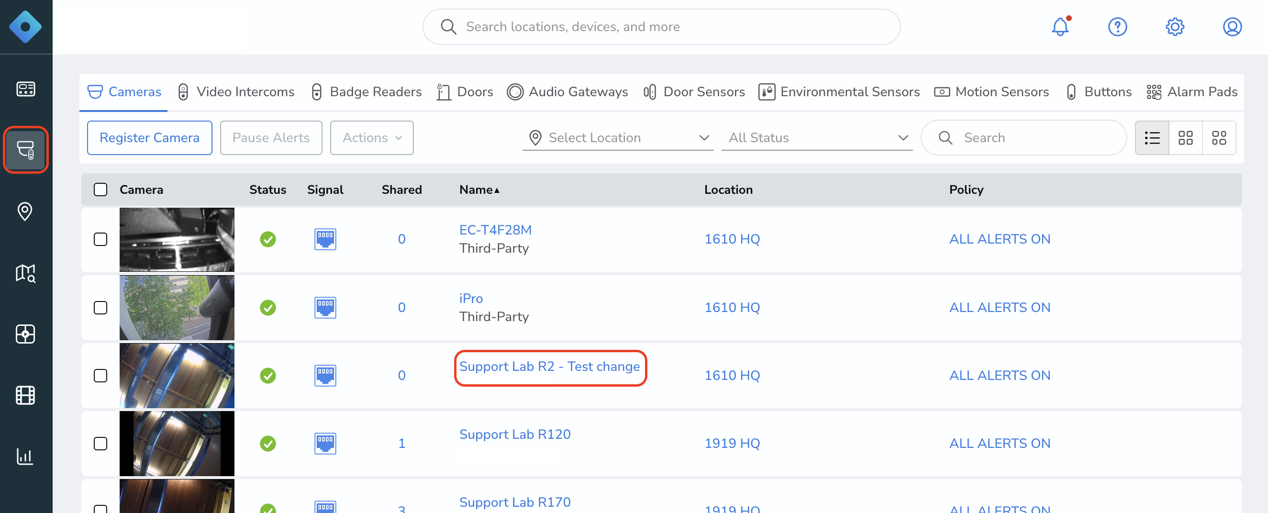Toggle the select-all cameras checkbox

(x=100, y=190)
